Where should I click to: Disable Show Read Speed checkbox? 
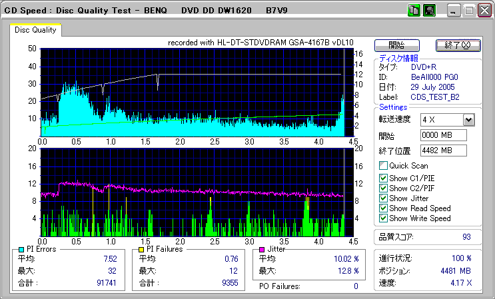click(x=383, y=208)
